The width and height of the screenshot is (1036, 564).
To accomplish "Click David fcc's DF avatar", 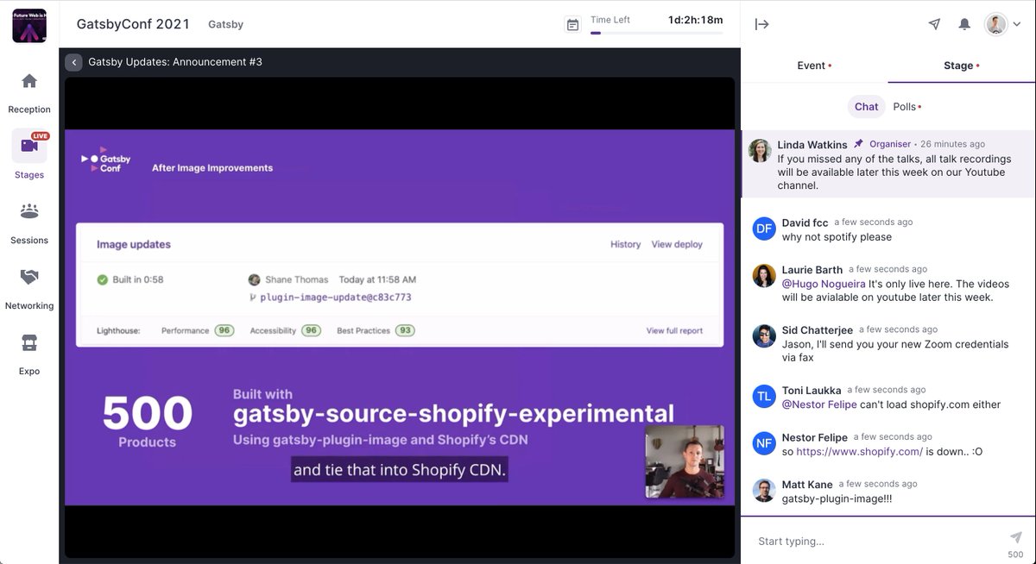I will tap(764, 229).
